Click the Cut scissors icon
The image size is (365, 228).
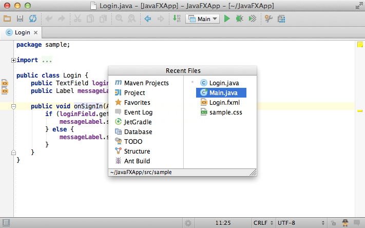click(x=78, y=18)
